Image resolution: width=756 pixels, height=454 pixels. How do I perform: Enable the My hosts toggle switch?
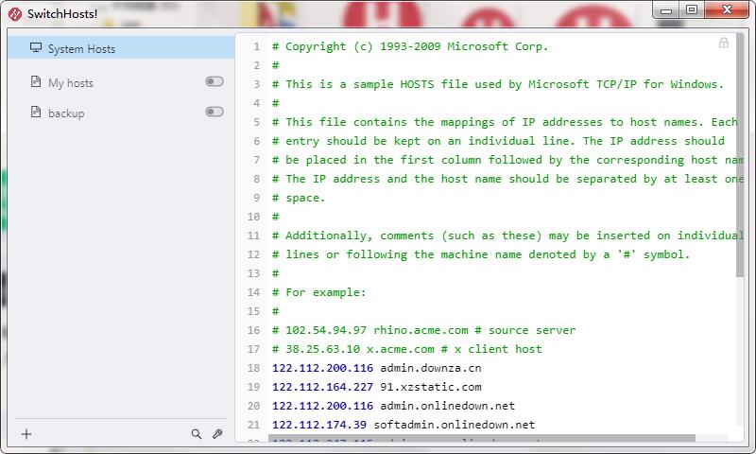[215, 82]
